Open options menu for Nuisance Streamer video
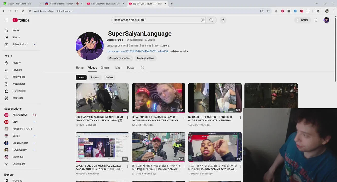The height and width of the screenshot is (182, 337). click(240, 118)
